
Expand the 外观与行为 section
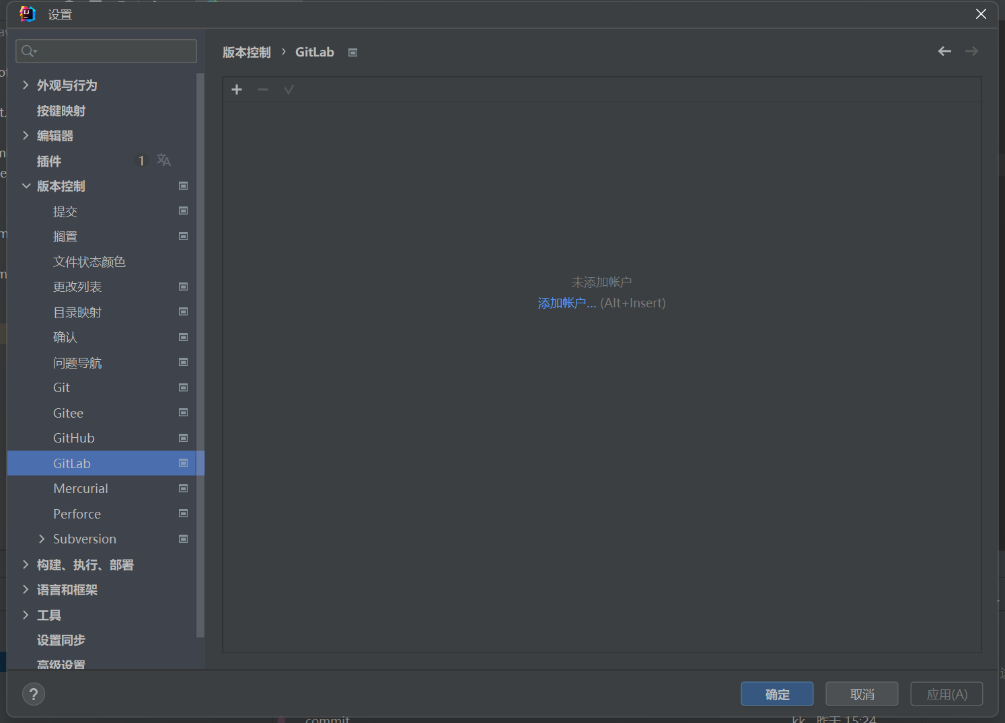(26, 85)
